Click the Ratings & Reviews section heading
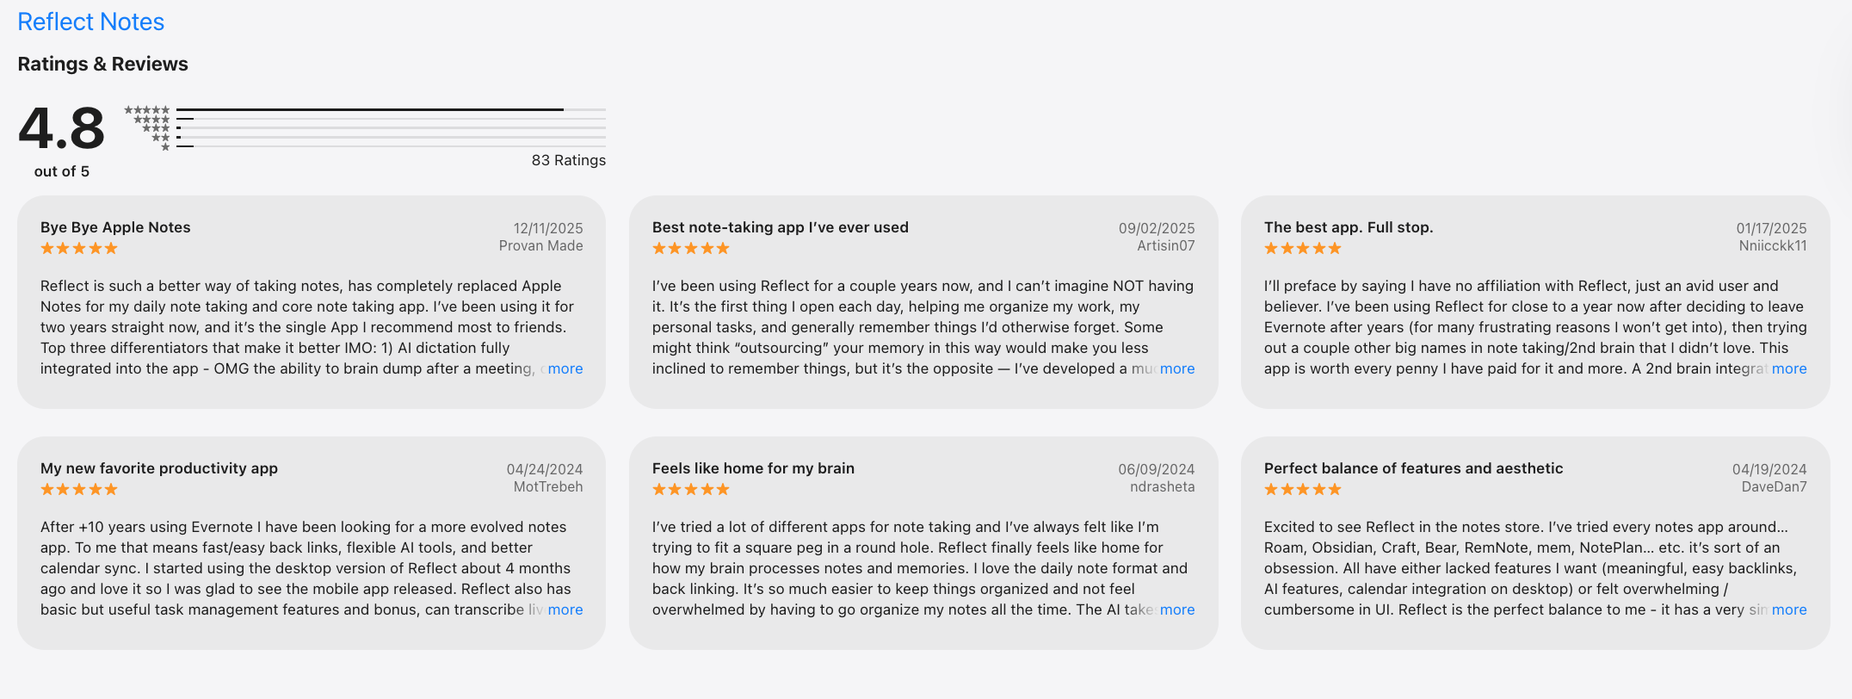Screen dimensions: 1852x699 point(103,64)
